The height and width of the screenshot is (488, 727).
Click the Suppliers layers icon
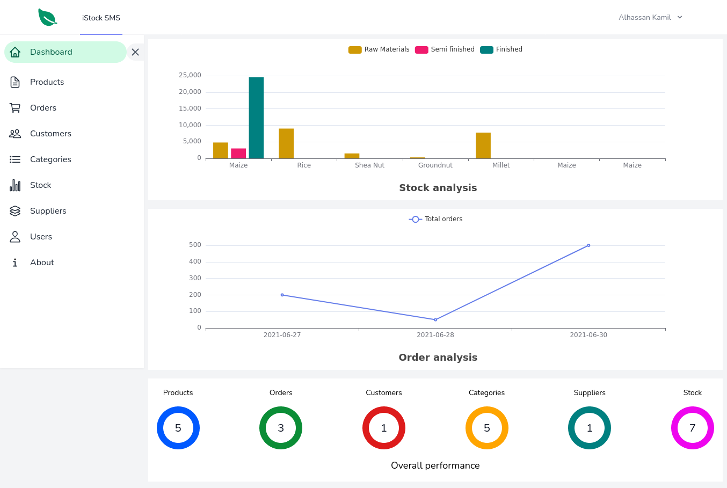15,211
